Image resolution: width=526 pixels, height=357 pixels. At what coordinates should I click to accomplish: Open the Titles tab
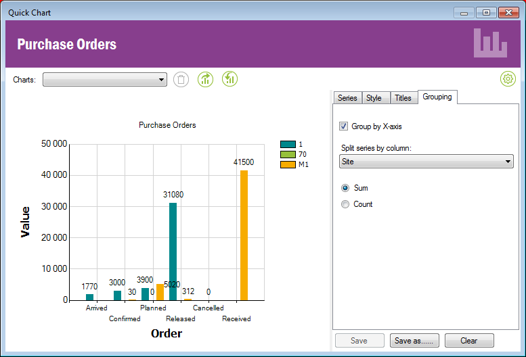coord(403,98)
